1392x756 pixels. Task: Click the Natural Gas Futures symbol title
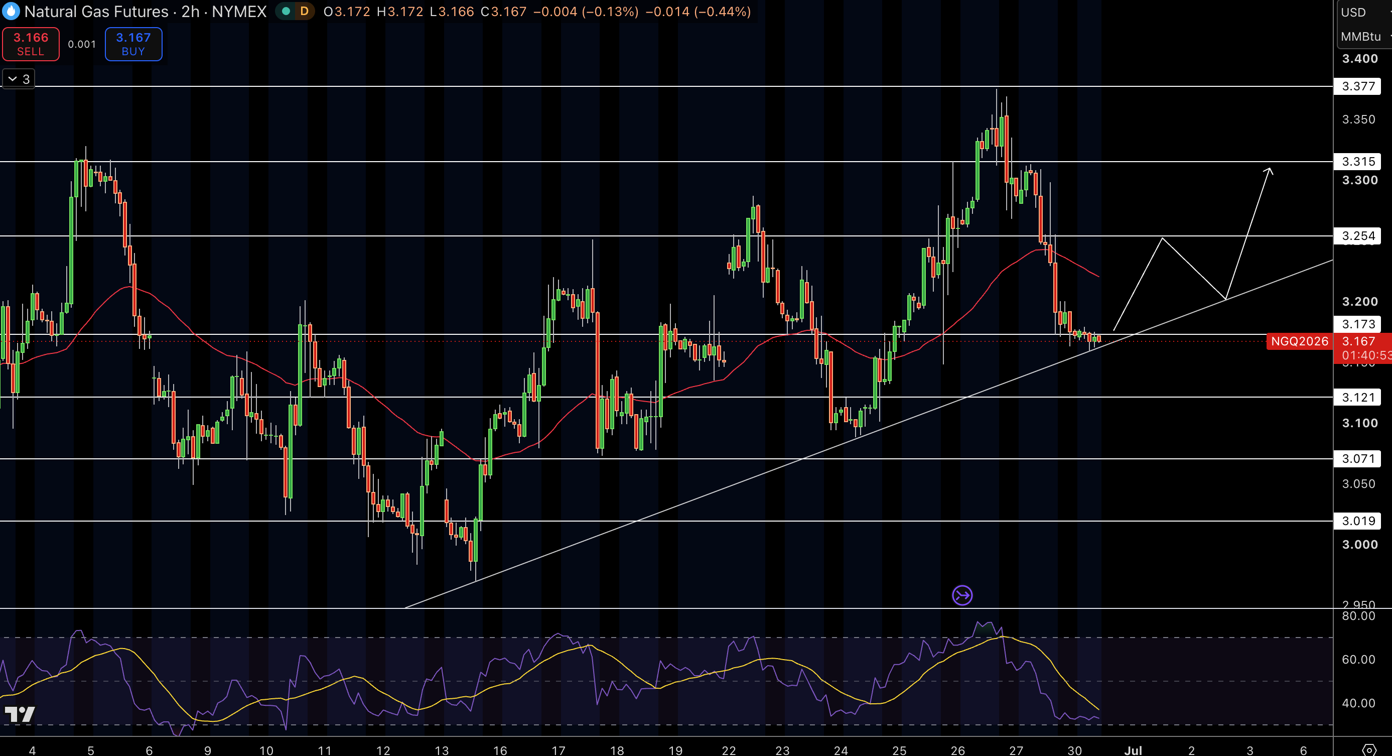click(x=96, y=12)
